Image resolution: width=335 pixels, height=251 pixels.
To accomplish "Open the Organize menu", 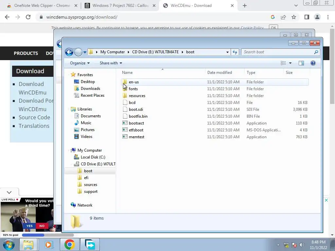I will coord(80,63).
